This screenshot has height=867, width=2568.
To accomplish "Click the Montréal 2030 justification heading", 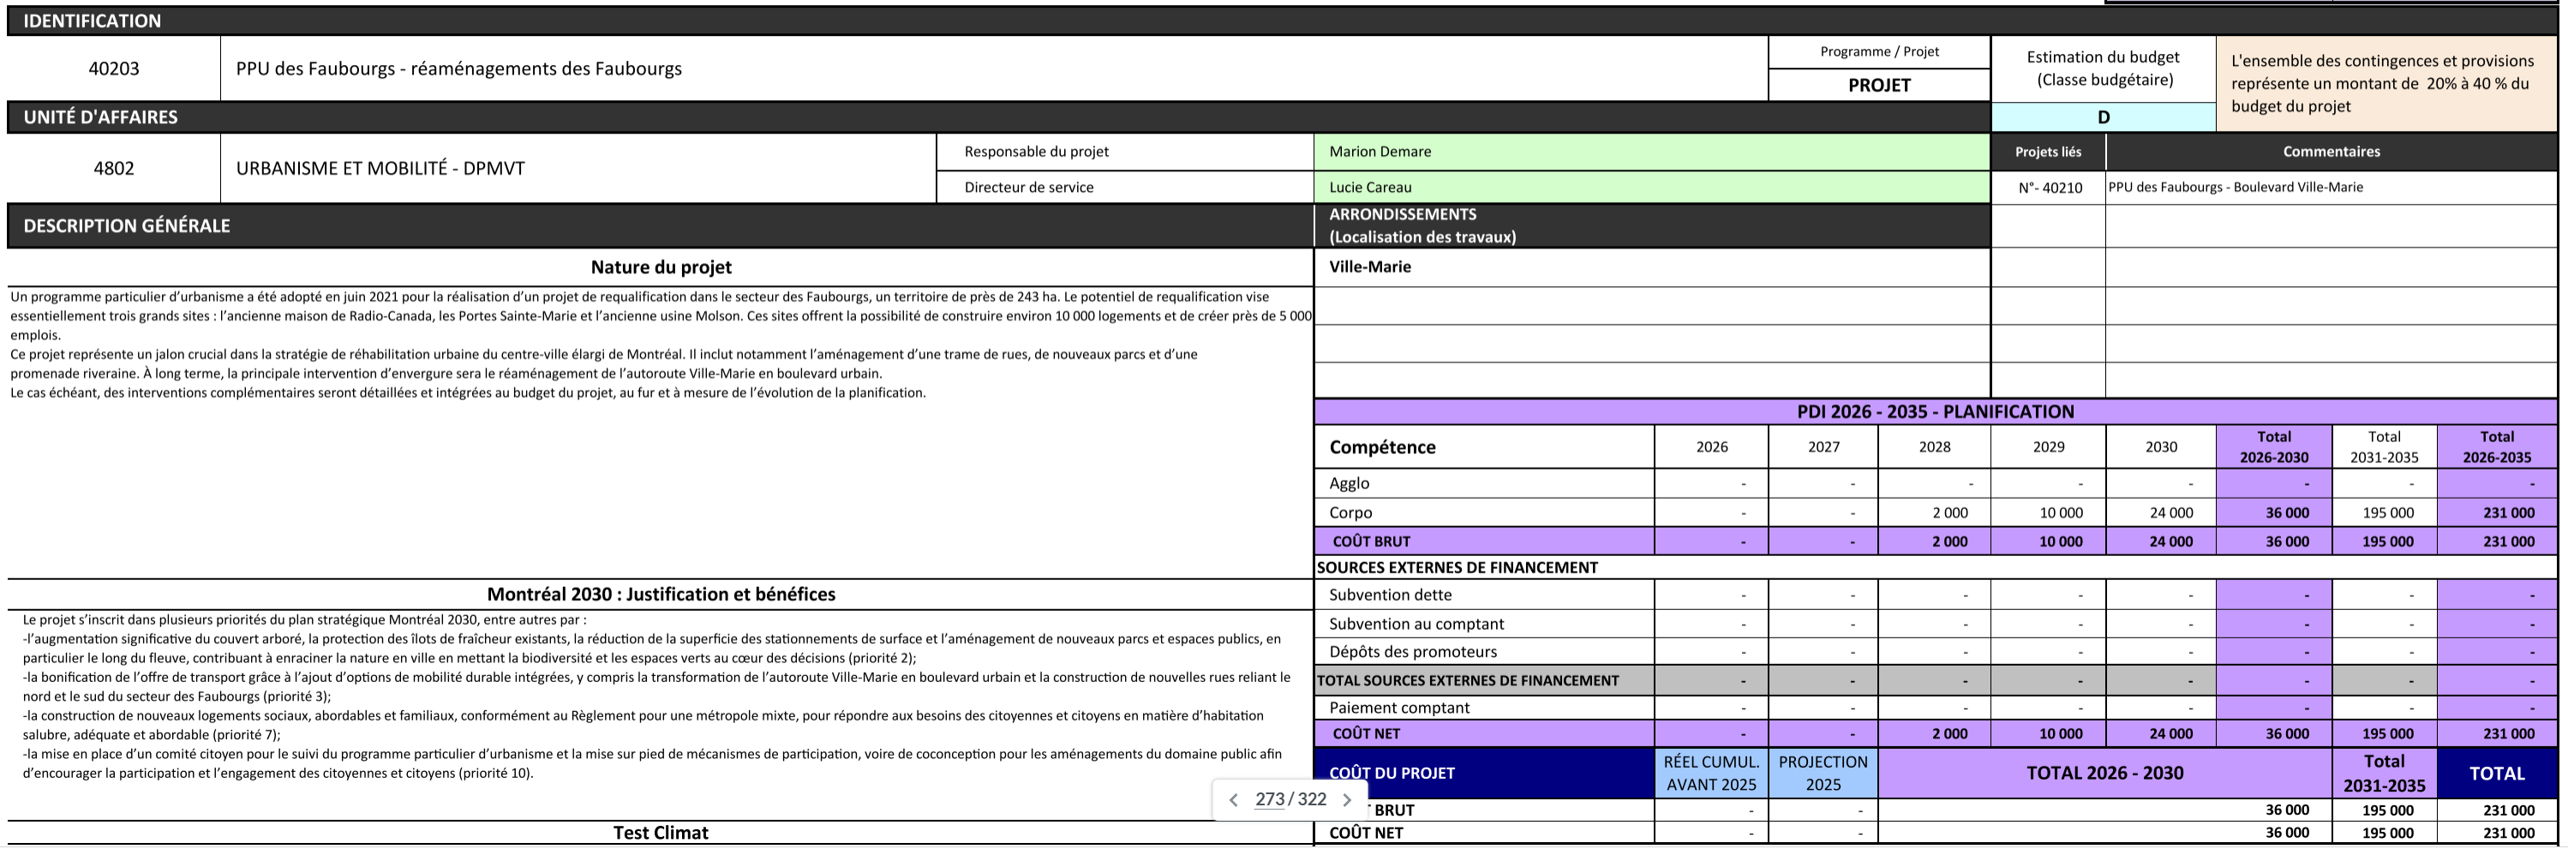I will pos(660,594).
